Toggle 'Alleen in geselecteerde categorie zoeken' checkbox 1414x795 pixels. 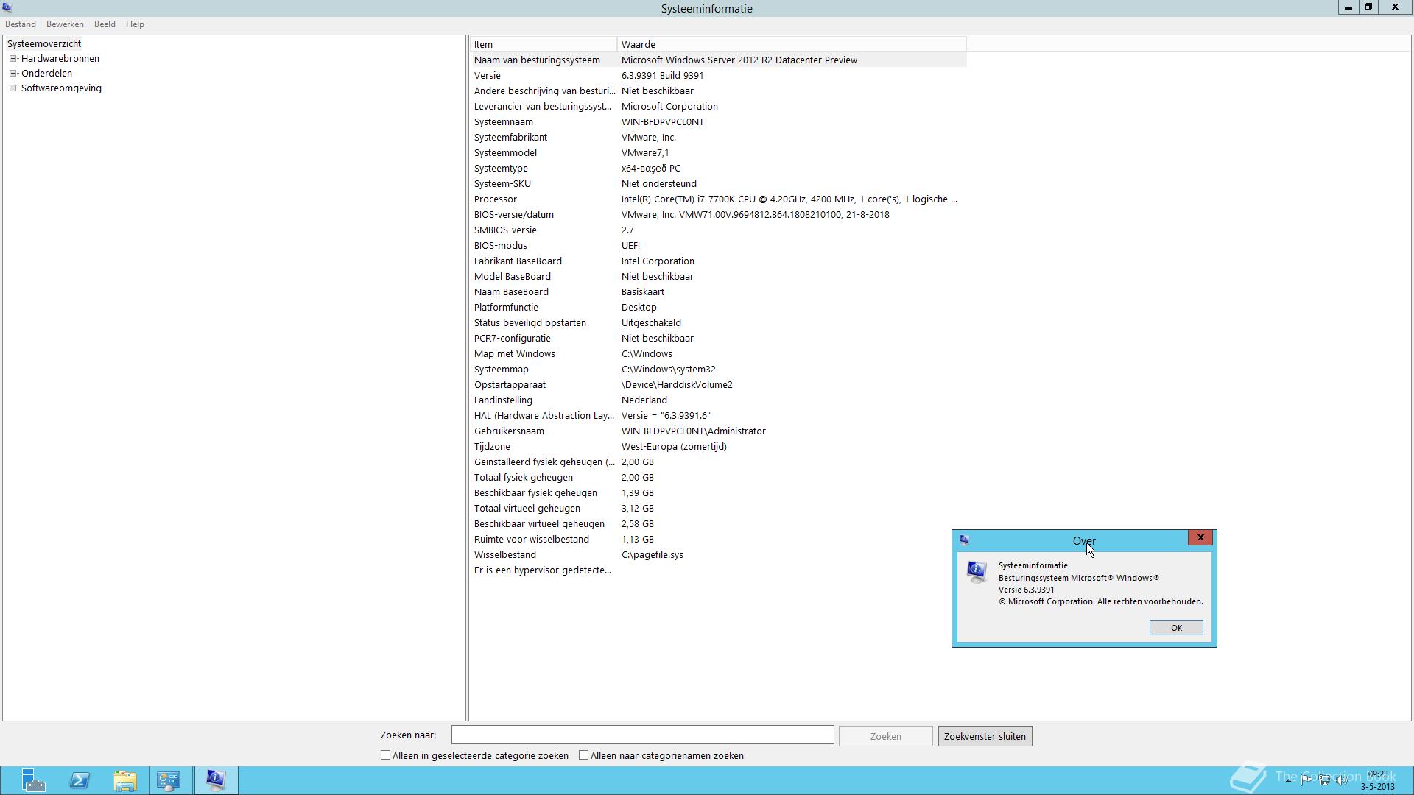pyautogui.click(x=385, y=755)
